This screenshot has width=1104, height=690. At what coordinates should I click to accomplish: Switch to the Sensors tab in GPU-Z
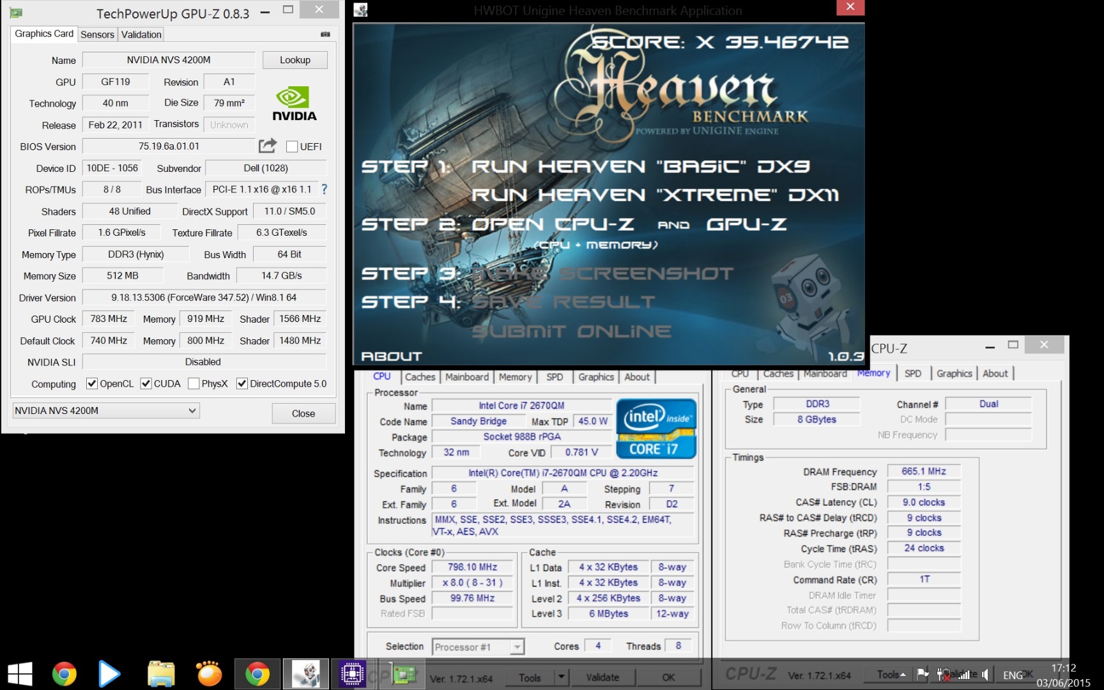[x=97, y=34]
